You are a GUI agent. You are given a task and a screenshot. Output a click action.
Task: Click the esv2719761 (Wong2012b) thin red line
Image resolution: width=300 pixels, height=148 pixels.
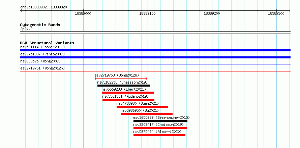[155, 71]
